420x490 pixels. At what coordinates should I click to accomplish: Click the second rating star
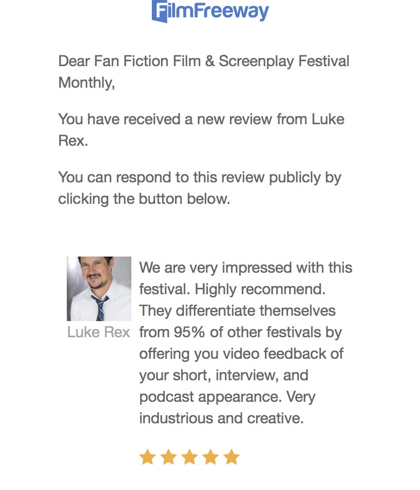click(x=169, y=457)
